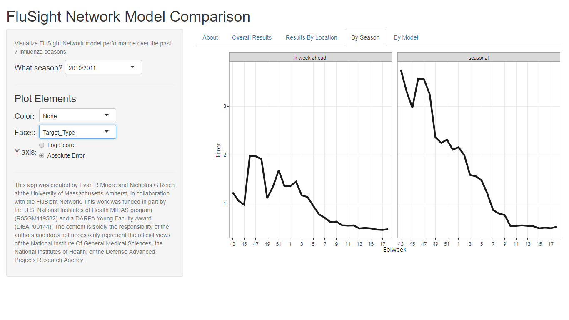Open the Facet dropdown showing Target_Type

point(77,132)
